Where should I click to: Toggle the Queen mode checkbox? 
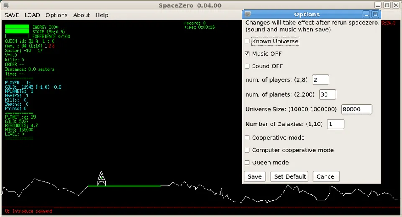[247, 163]
